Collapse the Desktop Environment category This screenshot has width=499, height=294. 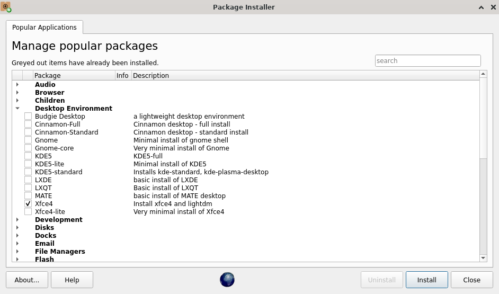click(x=17, y=108)
